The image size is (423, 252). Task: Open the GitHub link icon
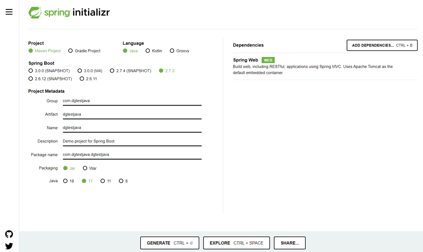[9, 234]
